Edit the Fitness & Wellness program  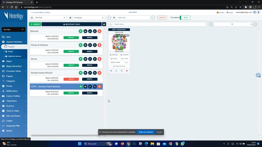[90, 45]
